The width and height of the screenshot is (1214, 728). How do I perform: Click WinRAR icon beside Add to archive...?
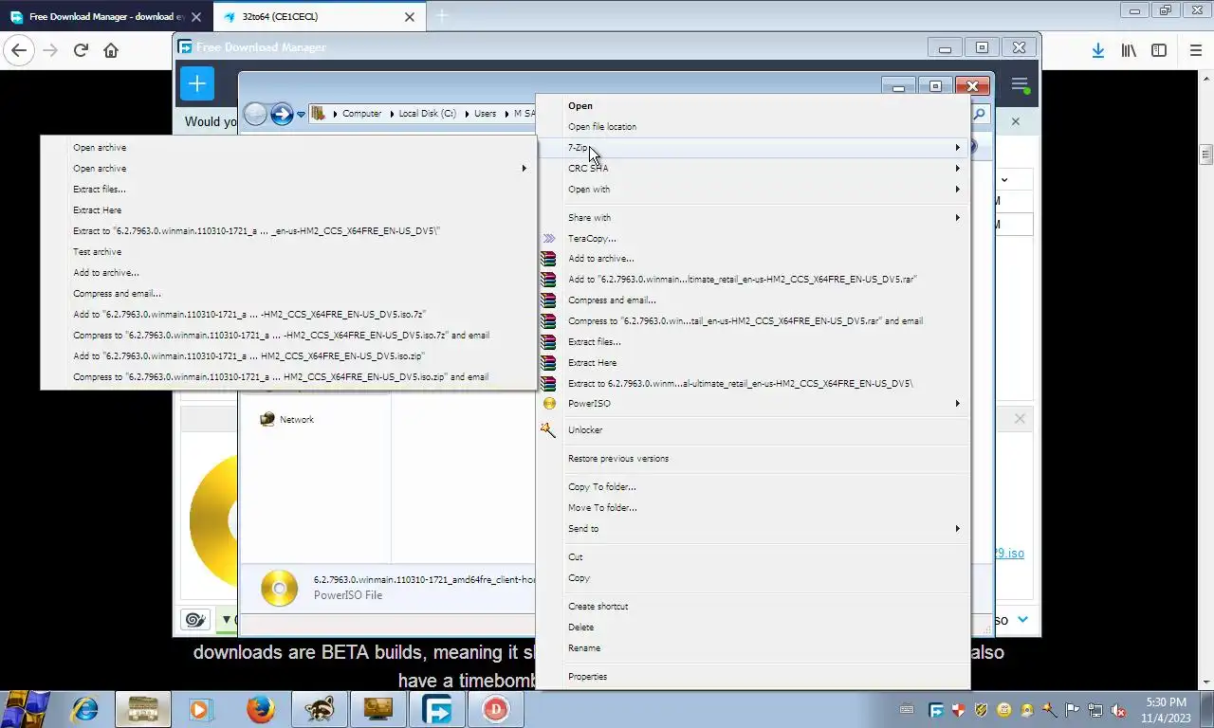548,258
